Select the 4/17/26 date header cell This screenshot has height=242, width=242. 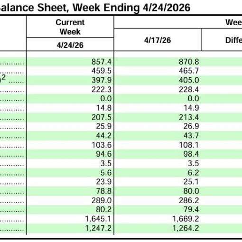pos(158,40)
